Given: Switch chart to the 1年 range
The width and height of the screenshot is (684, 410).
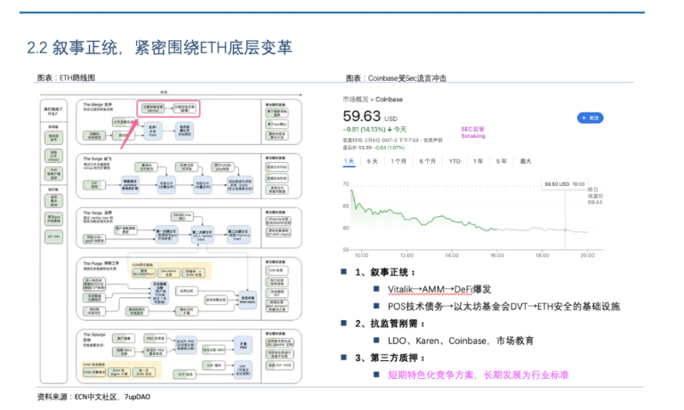Looking at the screenshot, I should 479,161.
